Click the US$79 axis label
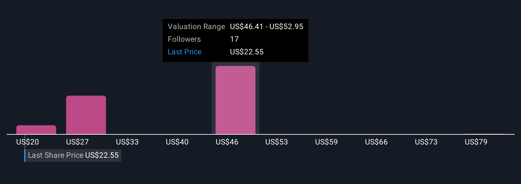The height and width of the screenshot is (184, 521). pyautogui.click(x=476, y=142)
